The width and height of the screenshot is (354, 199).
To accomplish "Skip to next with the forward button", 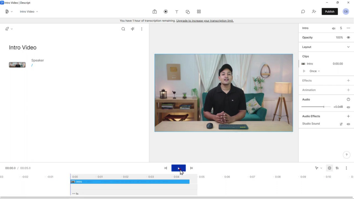I will [x=192, y=168].
